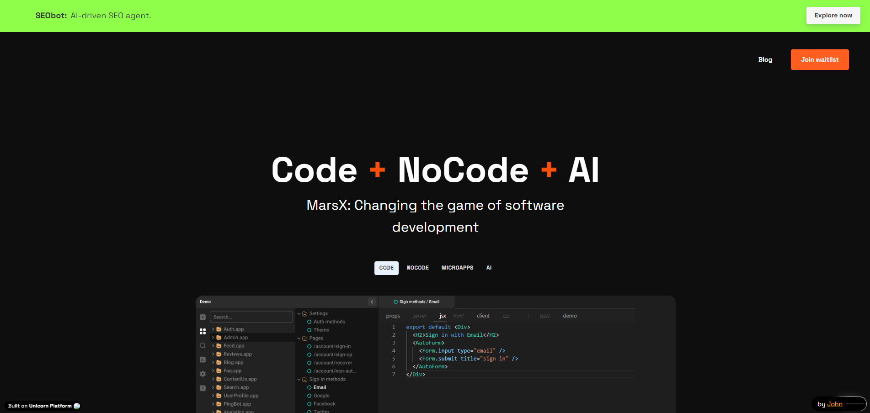Click the Explore now button
Screen dimensions: 870x413
click(833, 16)
